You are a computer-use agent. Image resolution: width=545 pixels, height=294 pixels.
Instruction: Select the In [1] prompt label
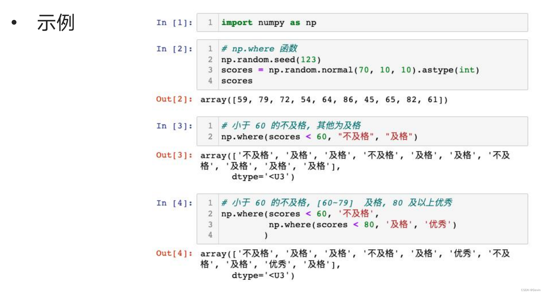[175, 23]
